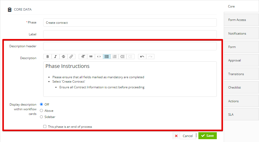Apply strikethrough formatting
This screenshot has width=259, height=142.
click(63, 57)
